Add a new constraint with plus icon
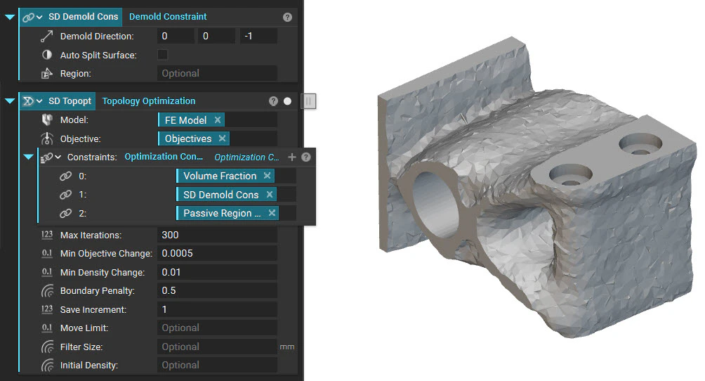Image resolution: width=705 pixels, height=381 pixels. coord(292,157)
